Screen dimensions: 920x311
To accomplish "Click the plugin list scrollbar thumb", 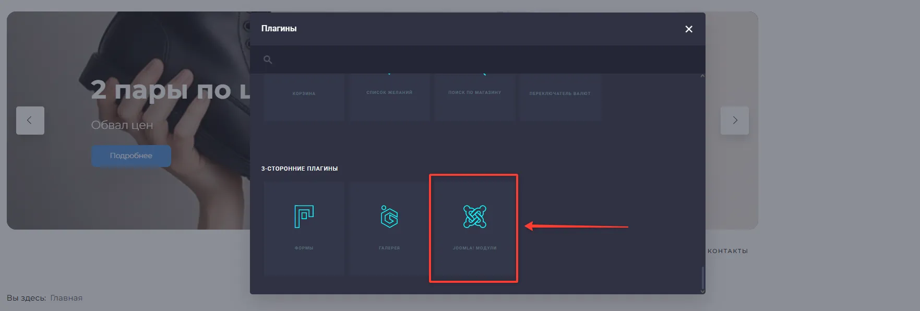I will 702,277.
